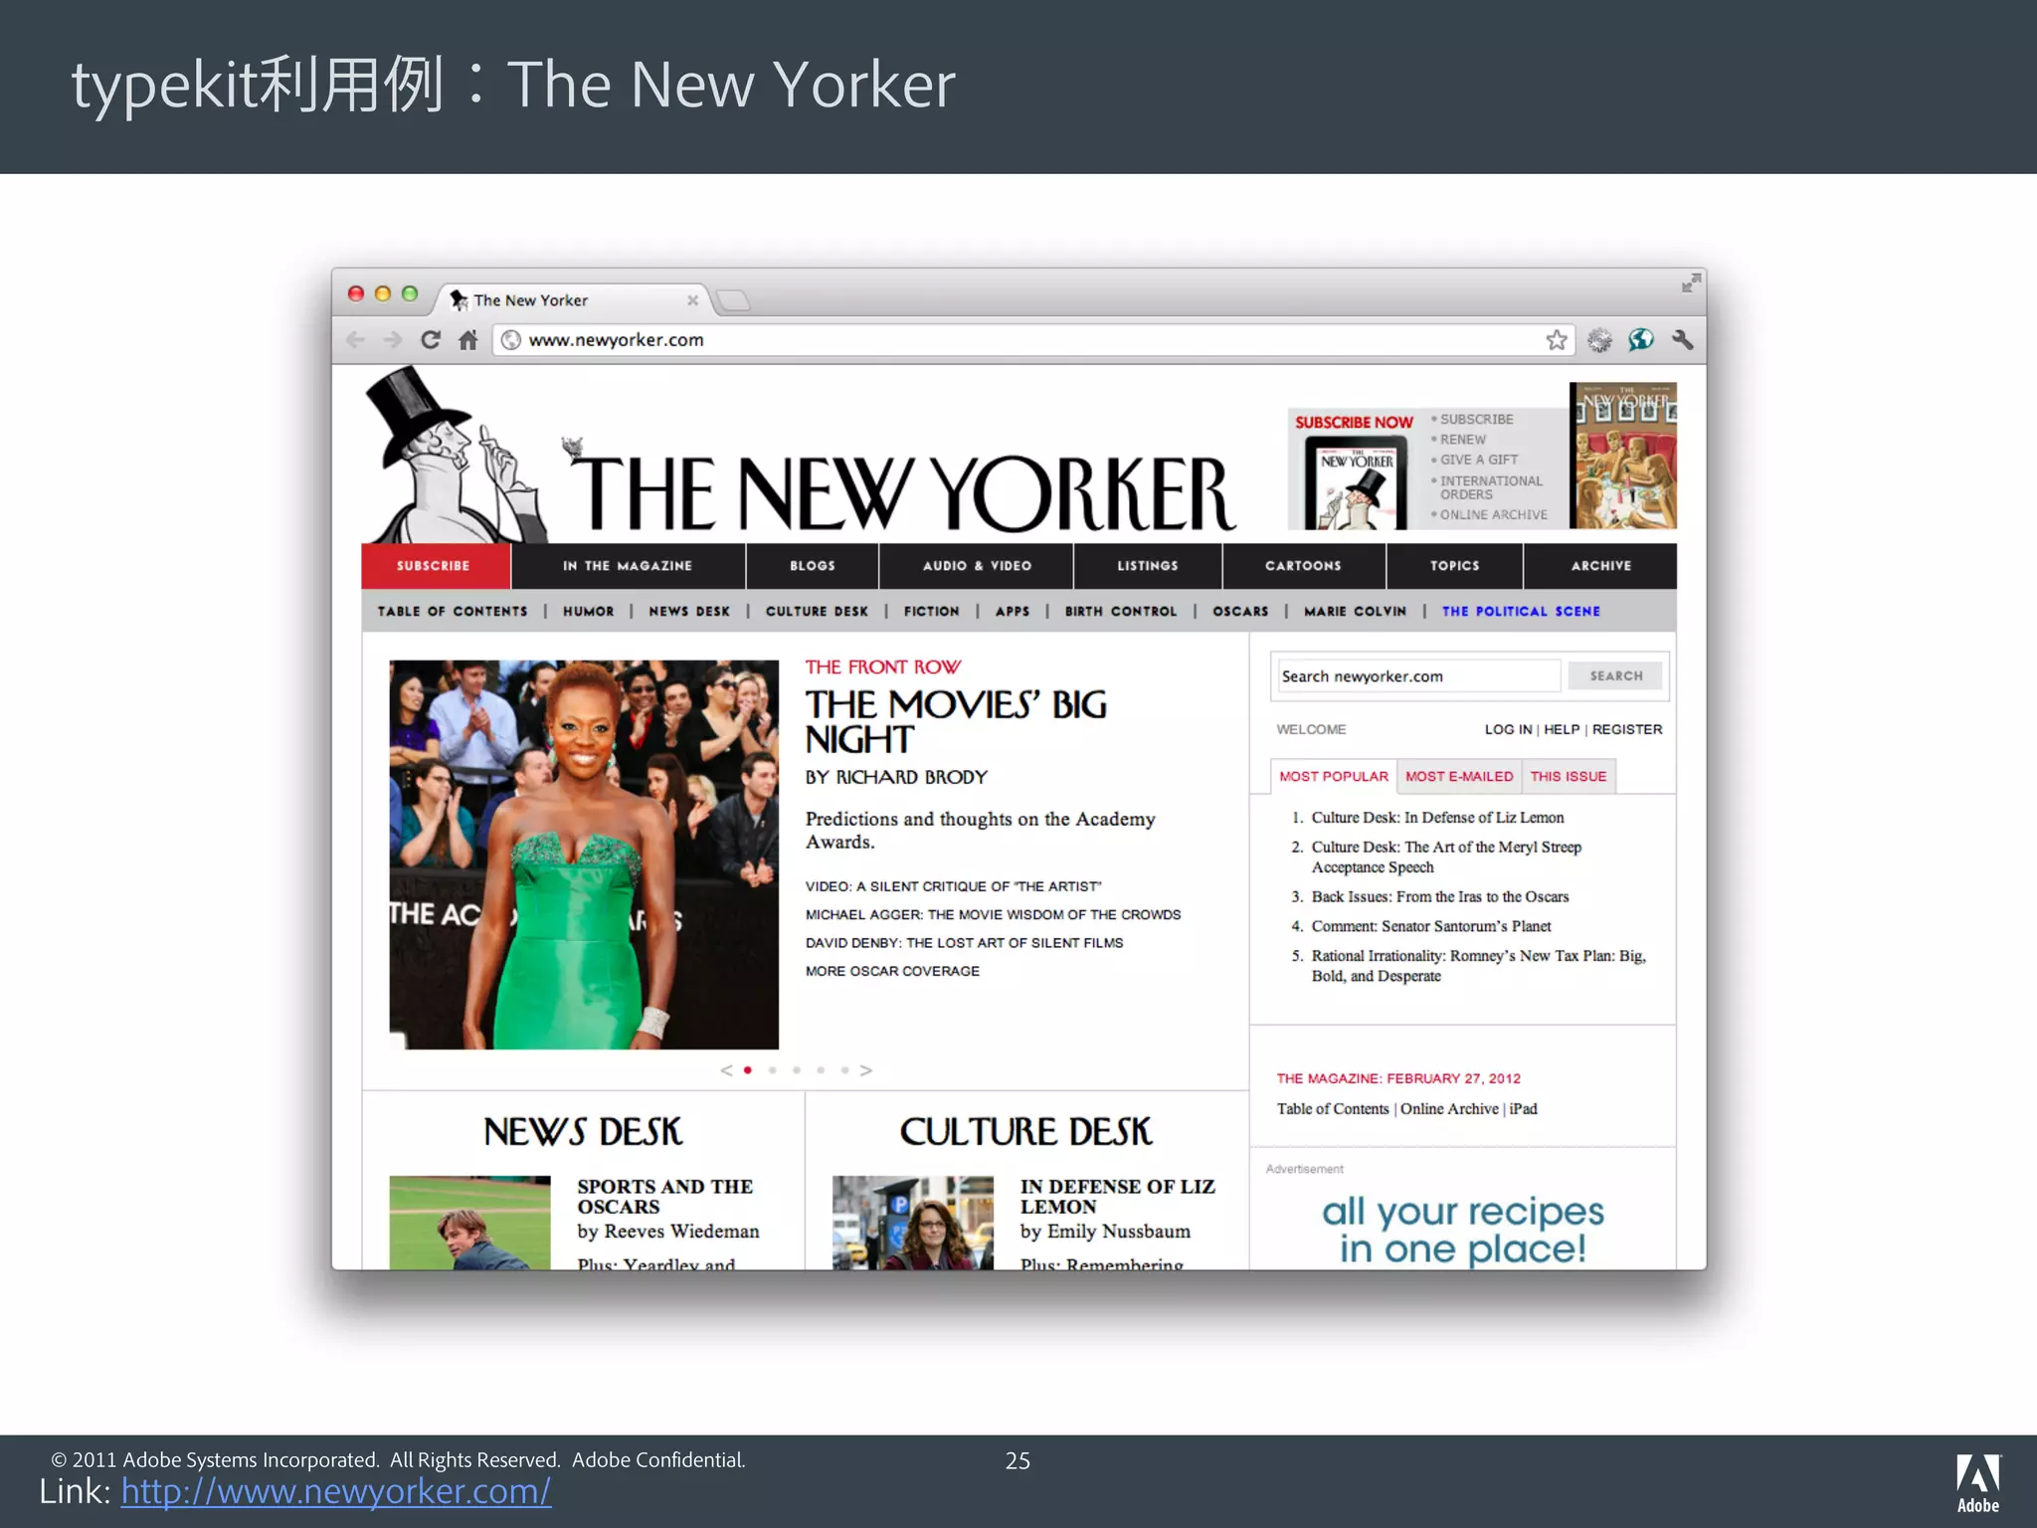The width and height of the screenshot is (2037, 1528).
Task: Switch to This Issue tab
Action: (1569, 777)
